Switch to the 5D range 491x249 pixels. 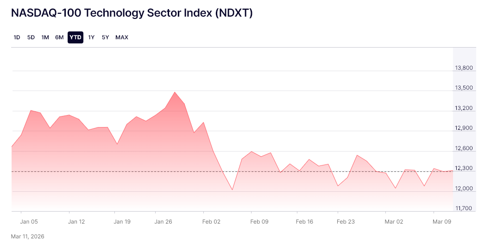click(31, 37)
